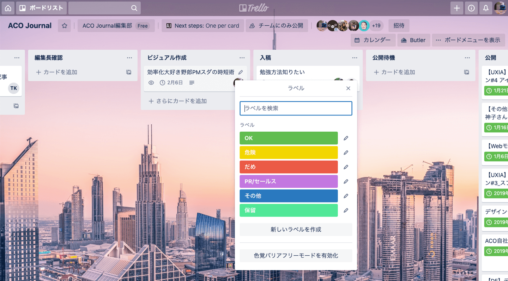Edit the 危険 label with pencil
Viewport: 508px width, 281px height.
coord(346,152)
